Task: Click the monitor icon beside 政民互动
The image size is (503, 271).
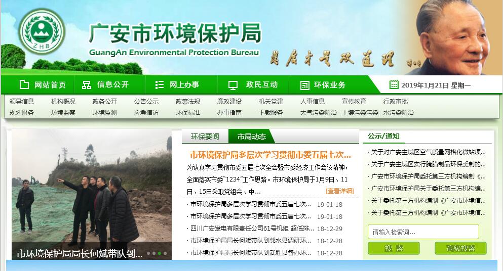Action: point(233,84)
